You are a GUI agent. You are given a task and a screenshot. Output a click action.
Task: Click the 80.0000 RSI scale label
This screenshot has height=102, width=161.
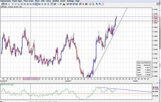155,87
